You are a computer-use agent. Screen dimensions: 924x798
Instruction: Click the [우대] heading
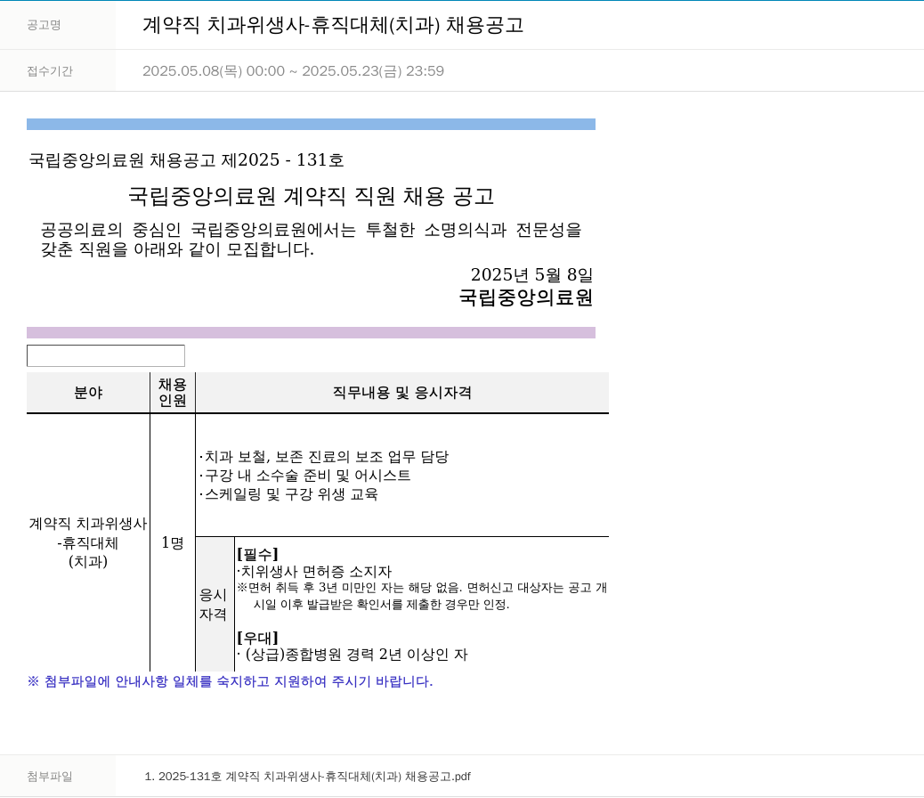point(257,638)
